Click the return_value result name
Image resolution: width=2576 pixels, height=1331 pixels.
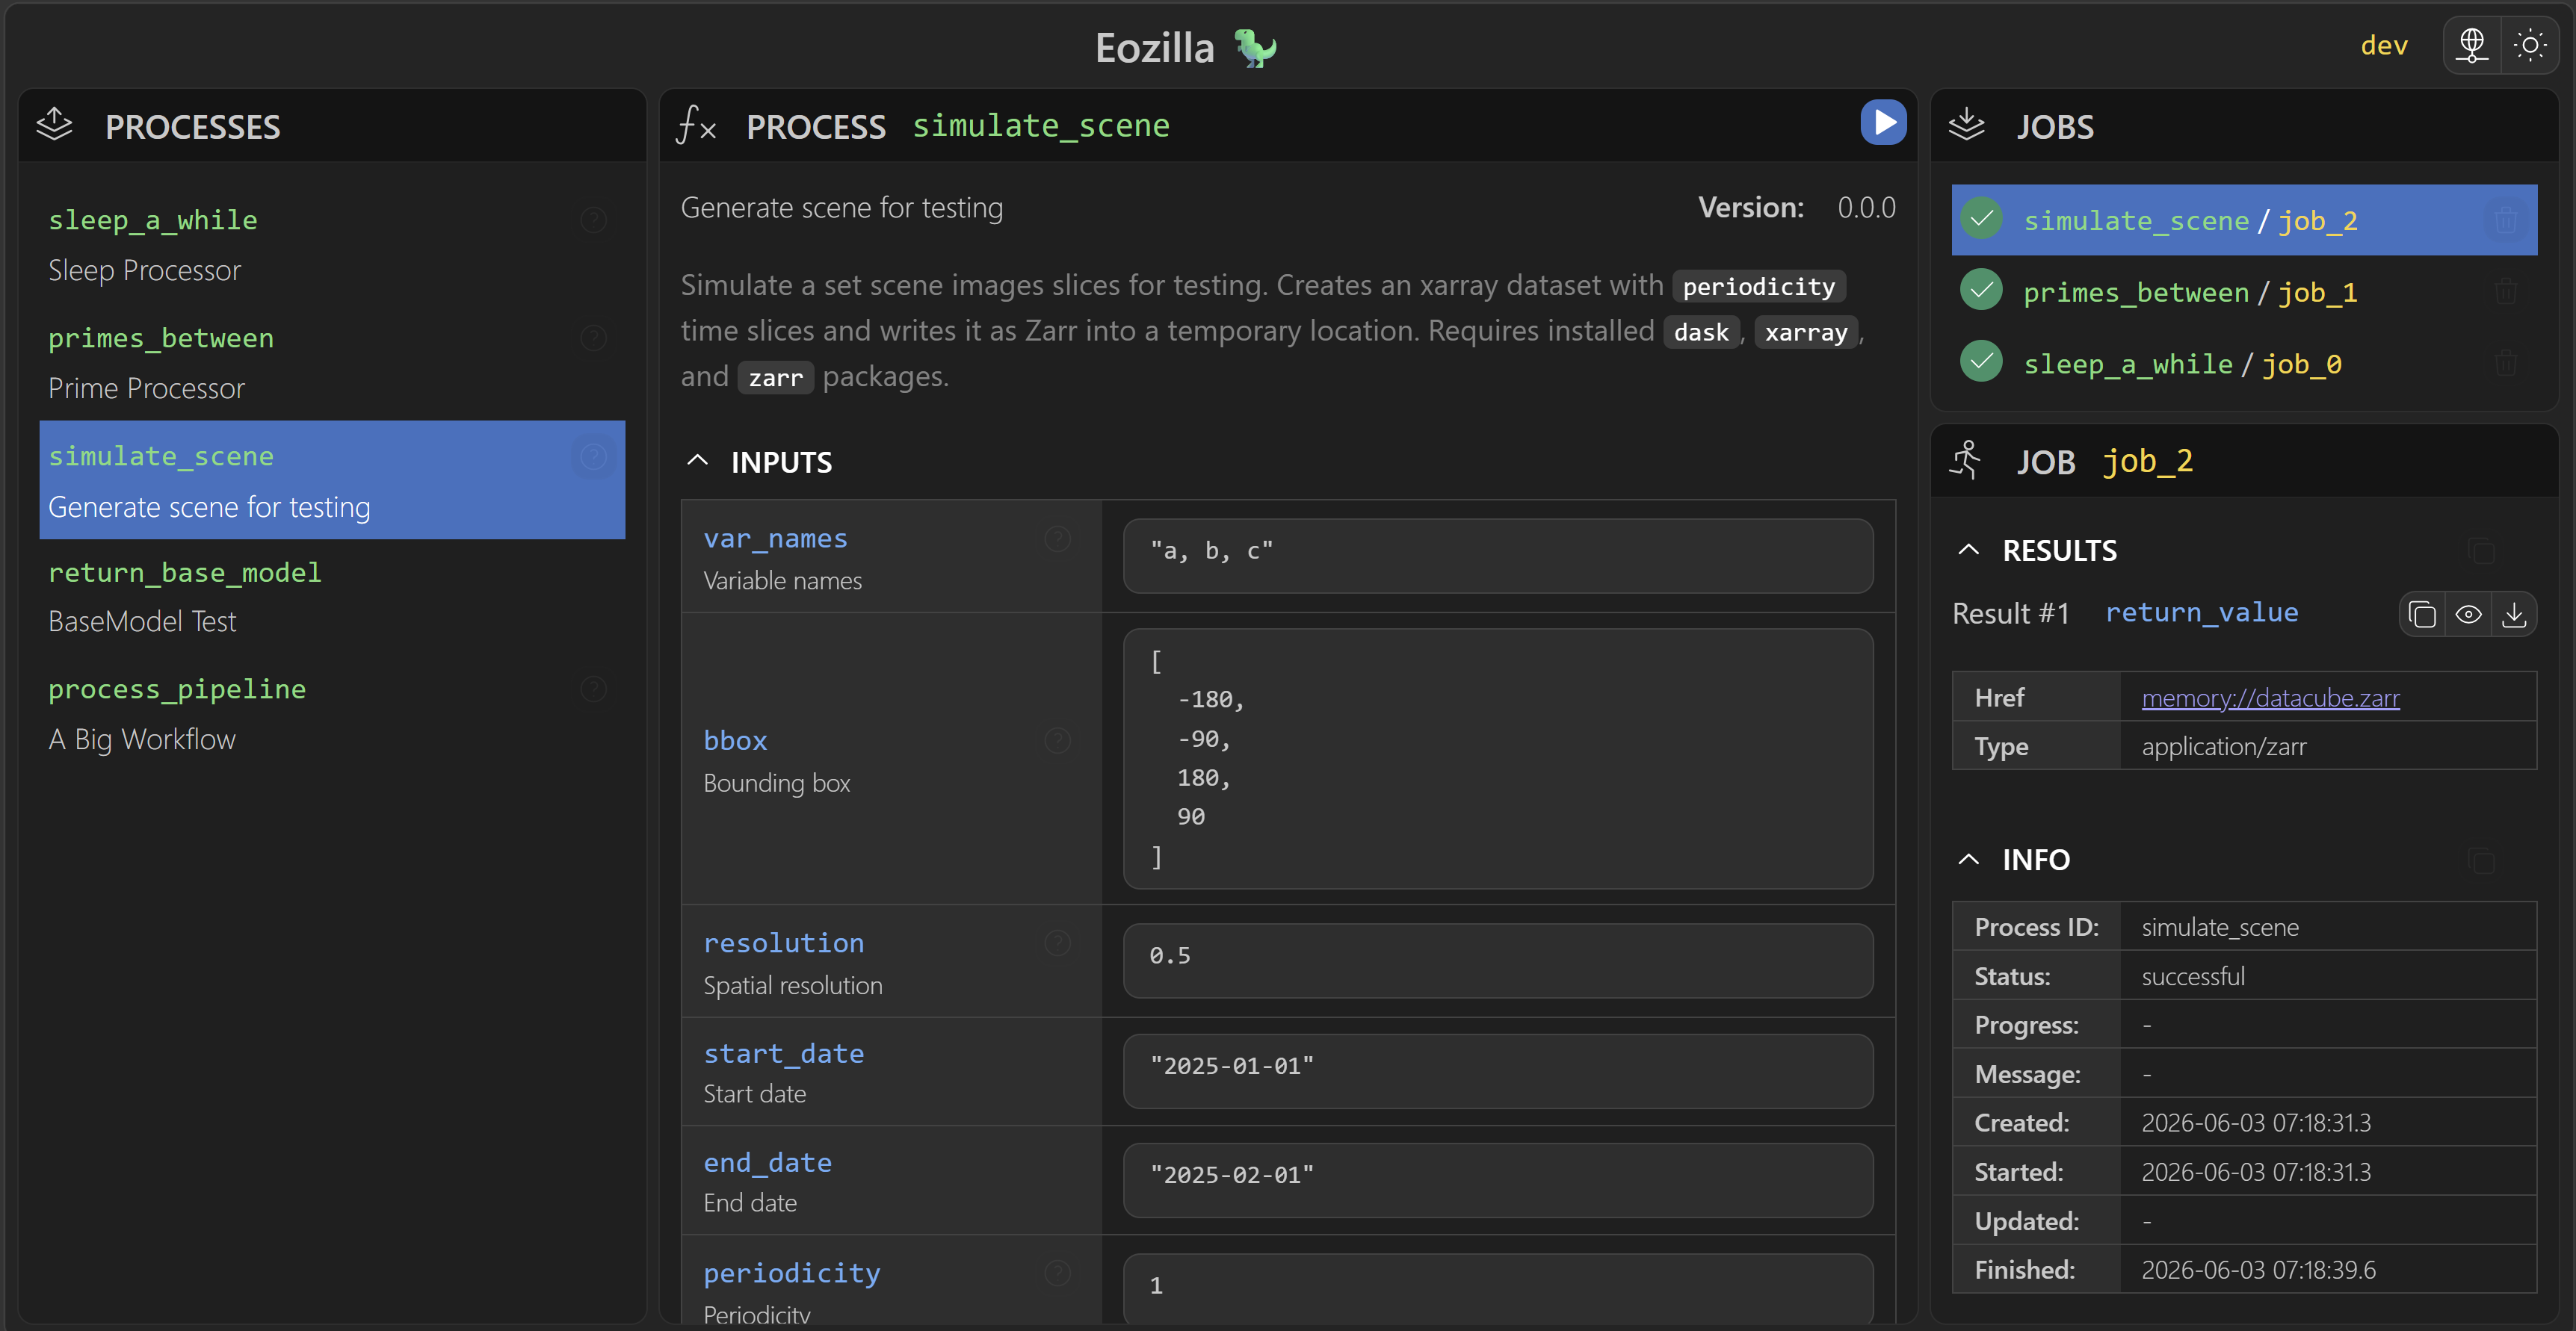pyautogui.click(x=2201, y=612)
